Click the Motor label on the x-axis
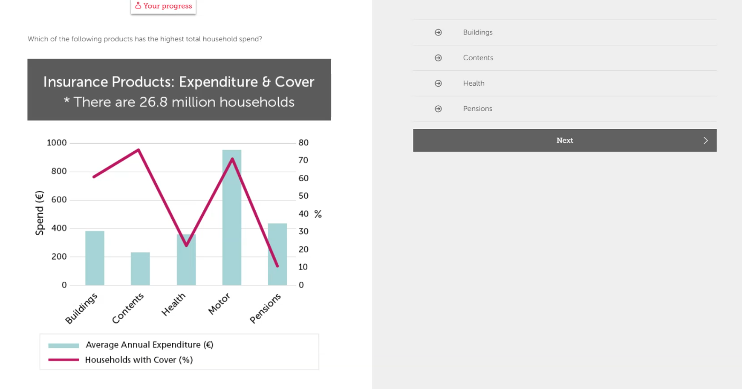This screenshot has height=389, width=742. click(219, 304)
